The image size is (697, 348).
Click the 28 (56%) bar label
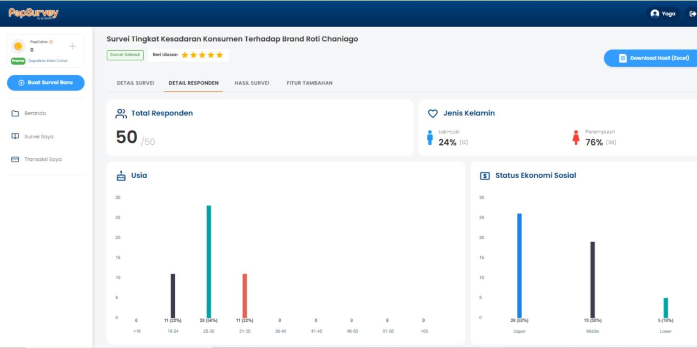coord(209,321)
